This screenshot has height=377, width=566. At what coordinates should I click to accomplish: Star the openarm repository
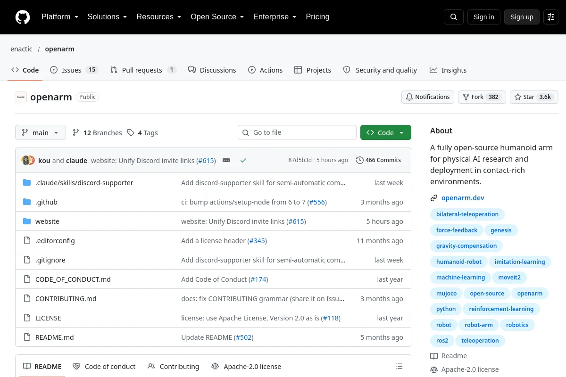pos(534,97)
